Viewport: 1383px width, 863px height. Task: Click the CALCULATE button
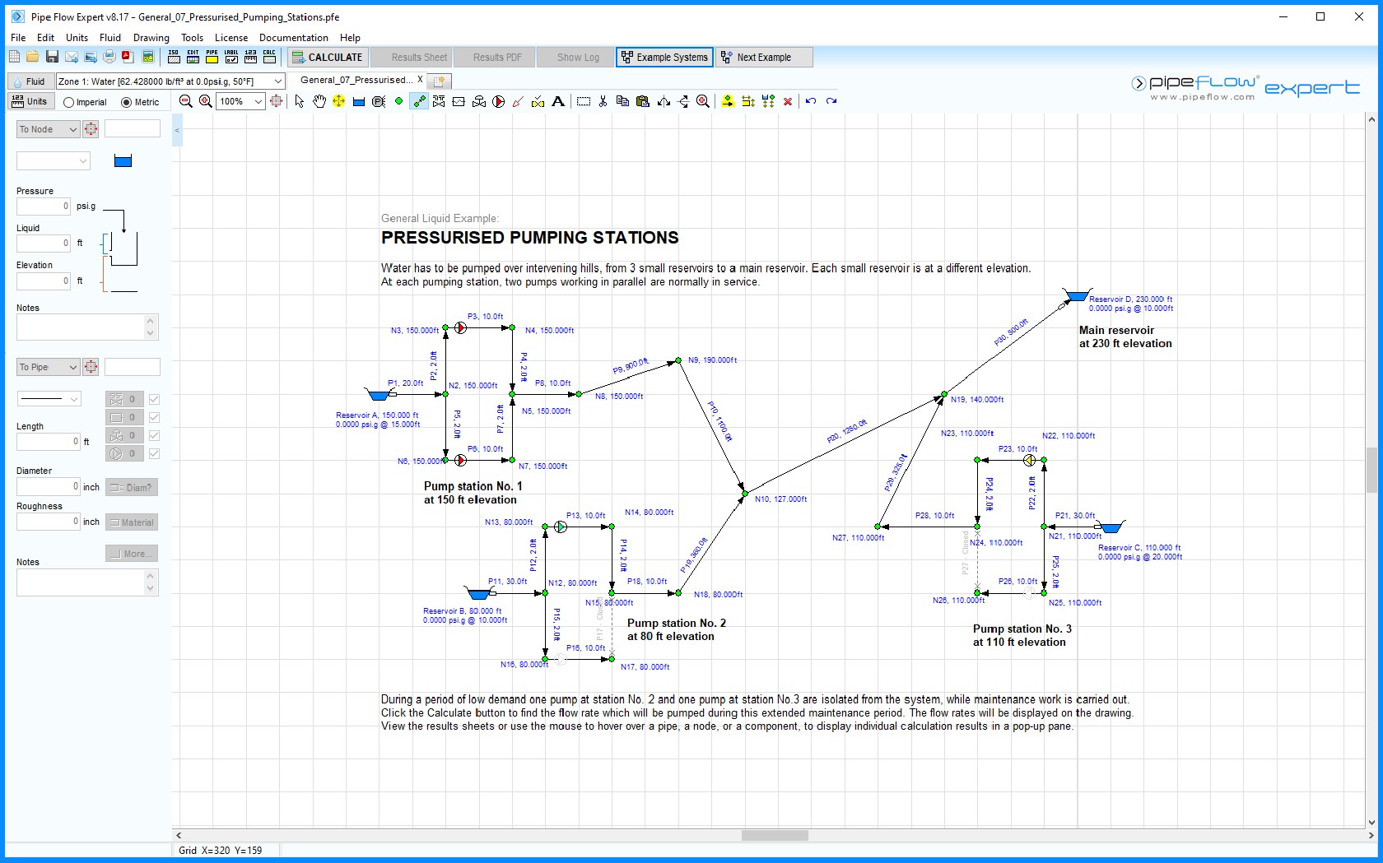327,57
